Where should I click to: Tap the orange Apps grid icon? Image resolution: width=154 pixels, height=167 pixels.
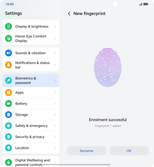point(8,92)
